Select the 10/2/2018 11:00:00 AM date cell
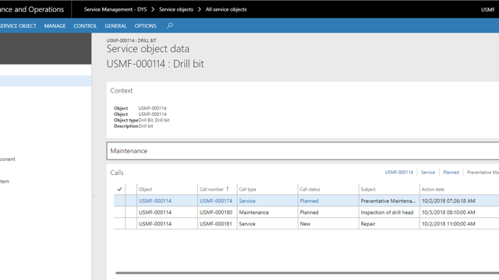499x280 pixels. (x=448, y=223)
